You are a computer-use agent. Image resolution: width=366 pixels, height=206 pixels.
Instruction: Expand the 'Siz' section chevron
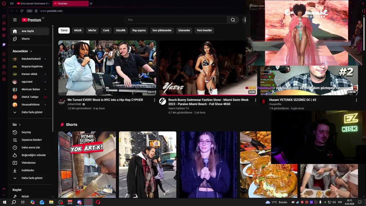tap(20, 125)
